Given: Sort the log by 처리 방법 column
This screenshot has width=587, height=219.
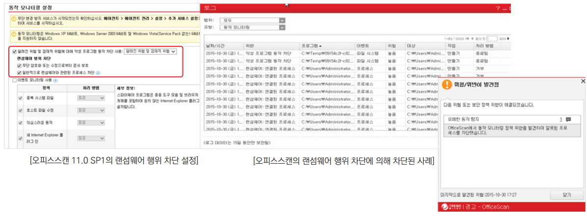Looking at the screenshot, I should (493, 46).
